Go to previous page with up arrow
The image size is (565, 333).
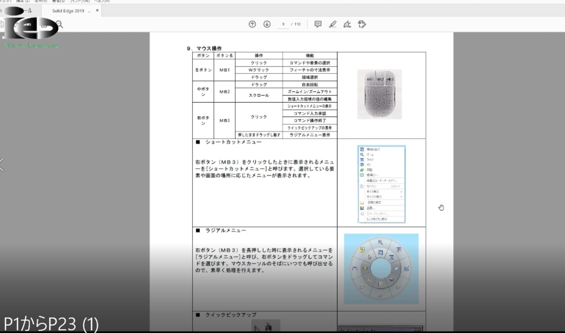click(252, 24)
